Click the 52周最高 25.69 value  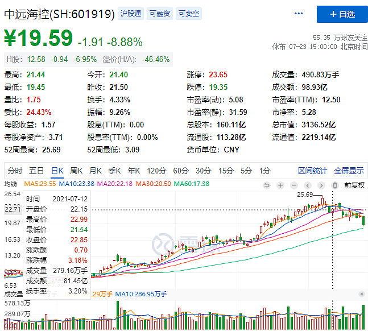point(51,150)
